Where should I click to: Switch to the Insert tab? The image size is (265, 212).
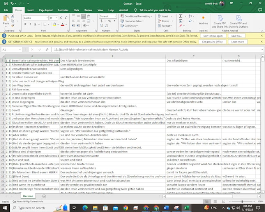coord(30,10)
